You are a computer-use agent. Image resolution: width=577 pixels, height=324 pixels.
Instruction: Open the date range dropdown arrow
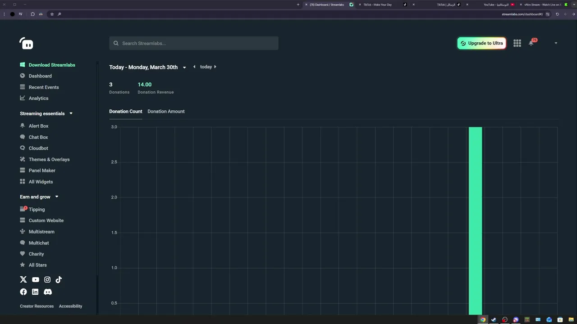click(184, 67)
